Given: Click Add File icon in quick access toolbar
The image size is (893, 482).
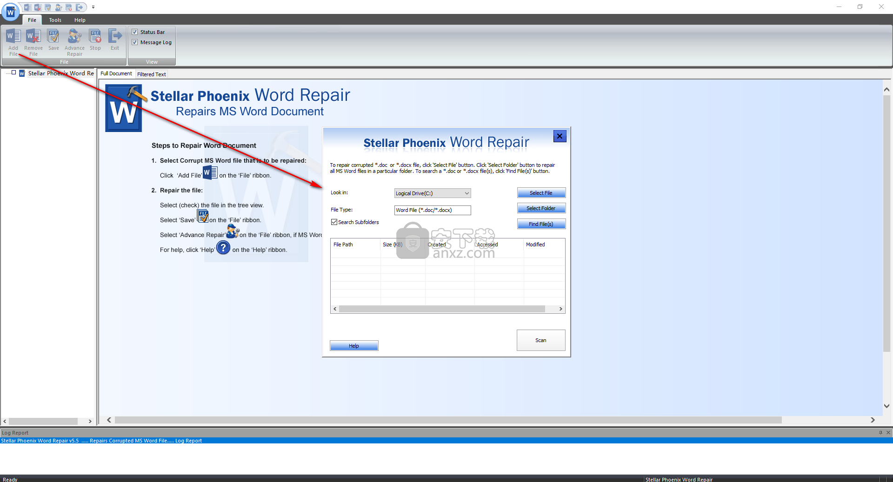Looking at the screenshot, I should point(27,7).
